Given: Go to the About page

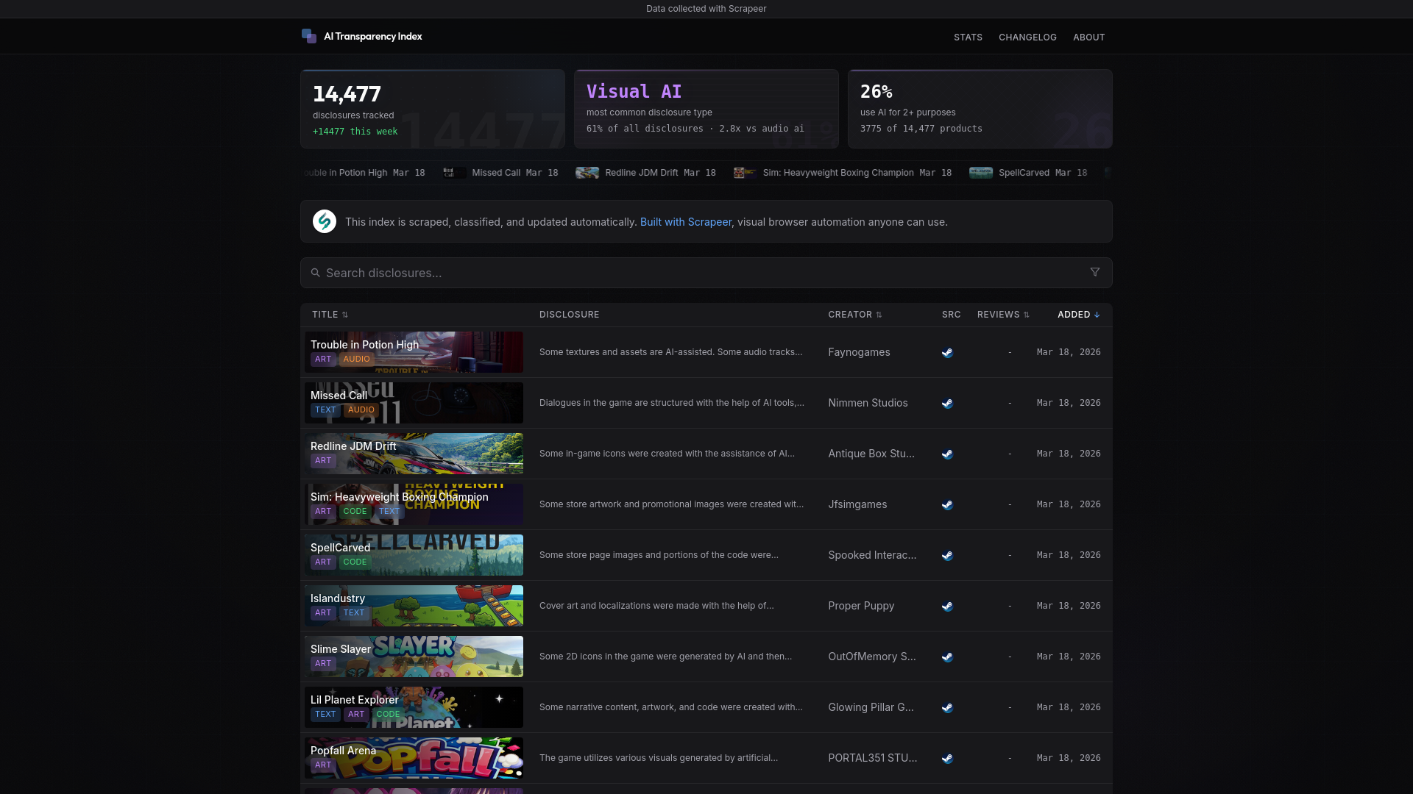Looking at the screenshot, I should tap(1088, 37).
